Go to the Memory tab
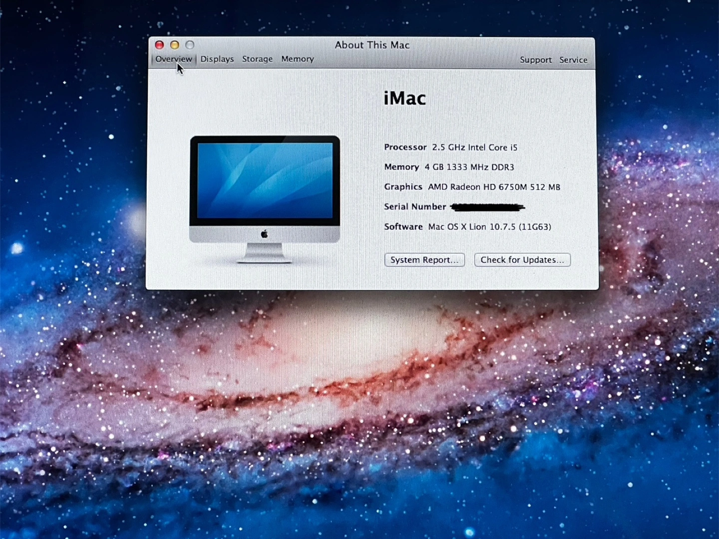Screen dimensions: 719x539 [x=298, y=59]
